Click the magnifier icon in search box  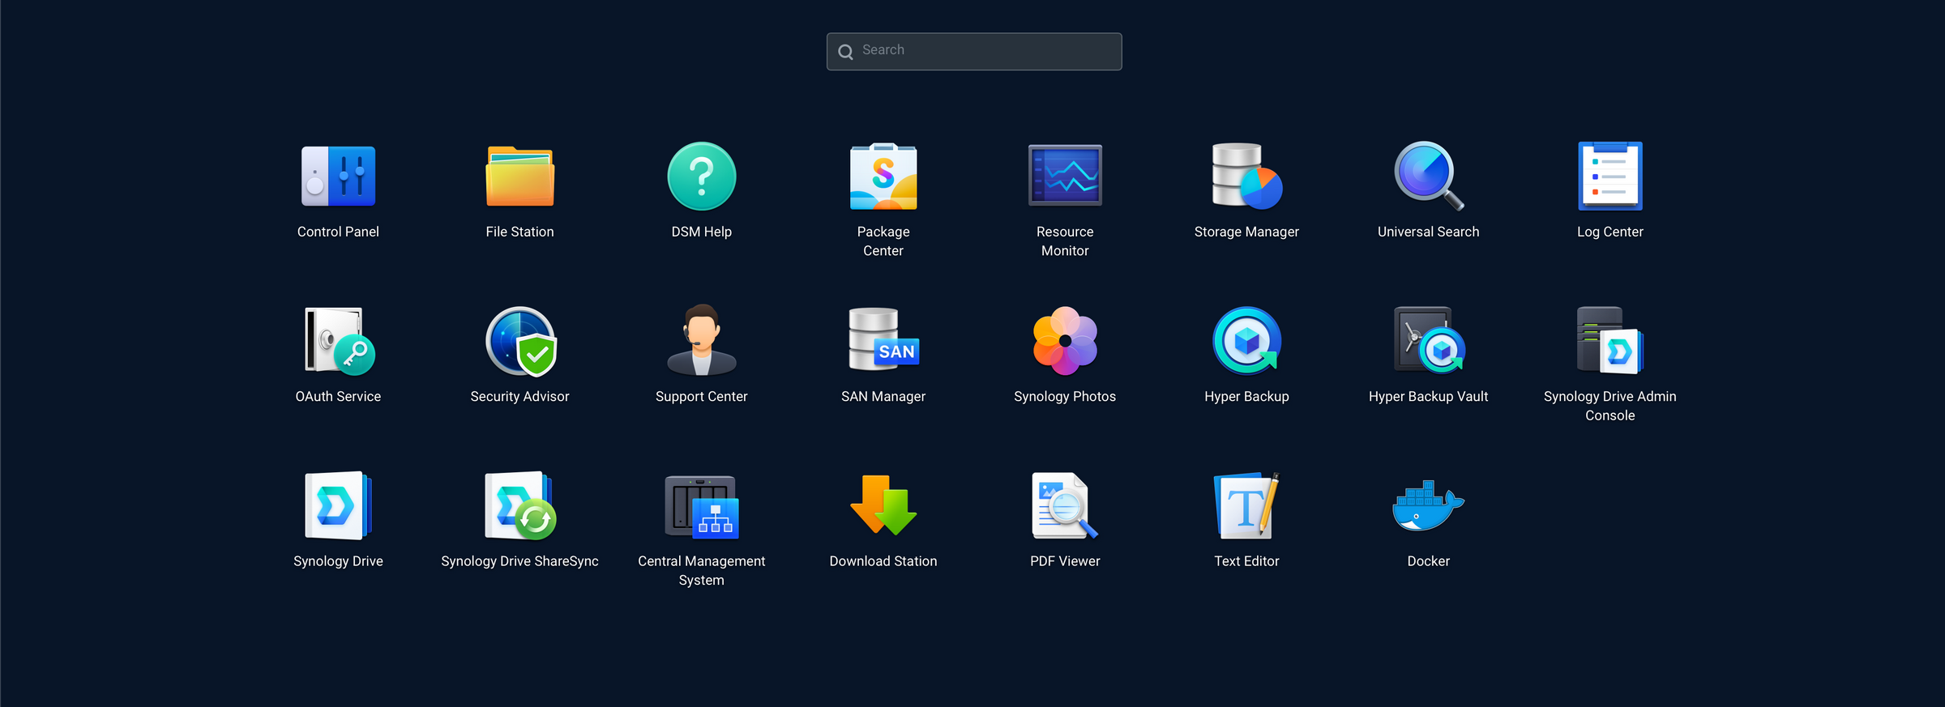845,52
